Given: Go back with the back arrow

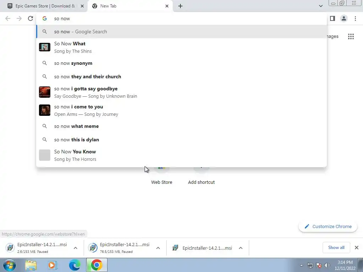Looking at the screenshot, I should (8, 18).
